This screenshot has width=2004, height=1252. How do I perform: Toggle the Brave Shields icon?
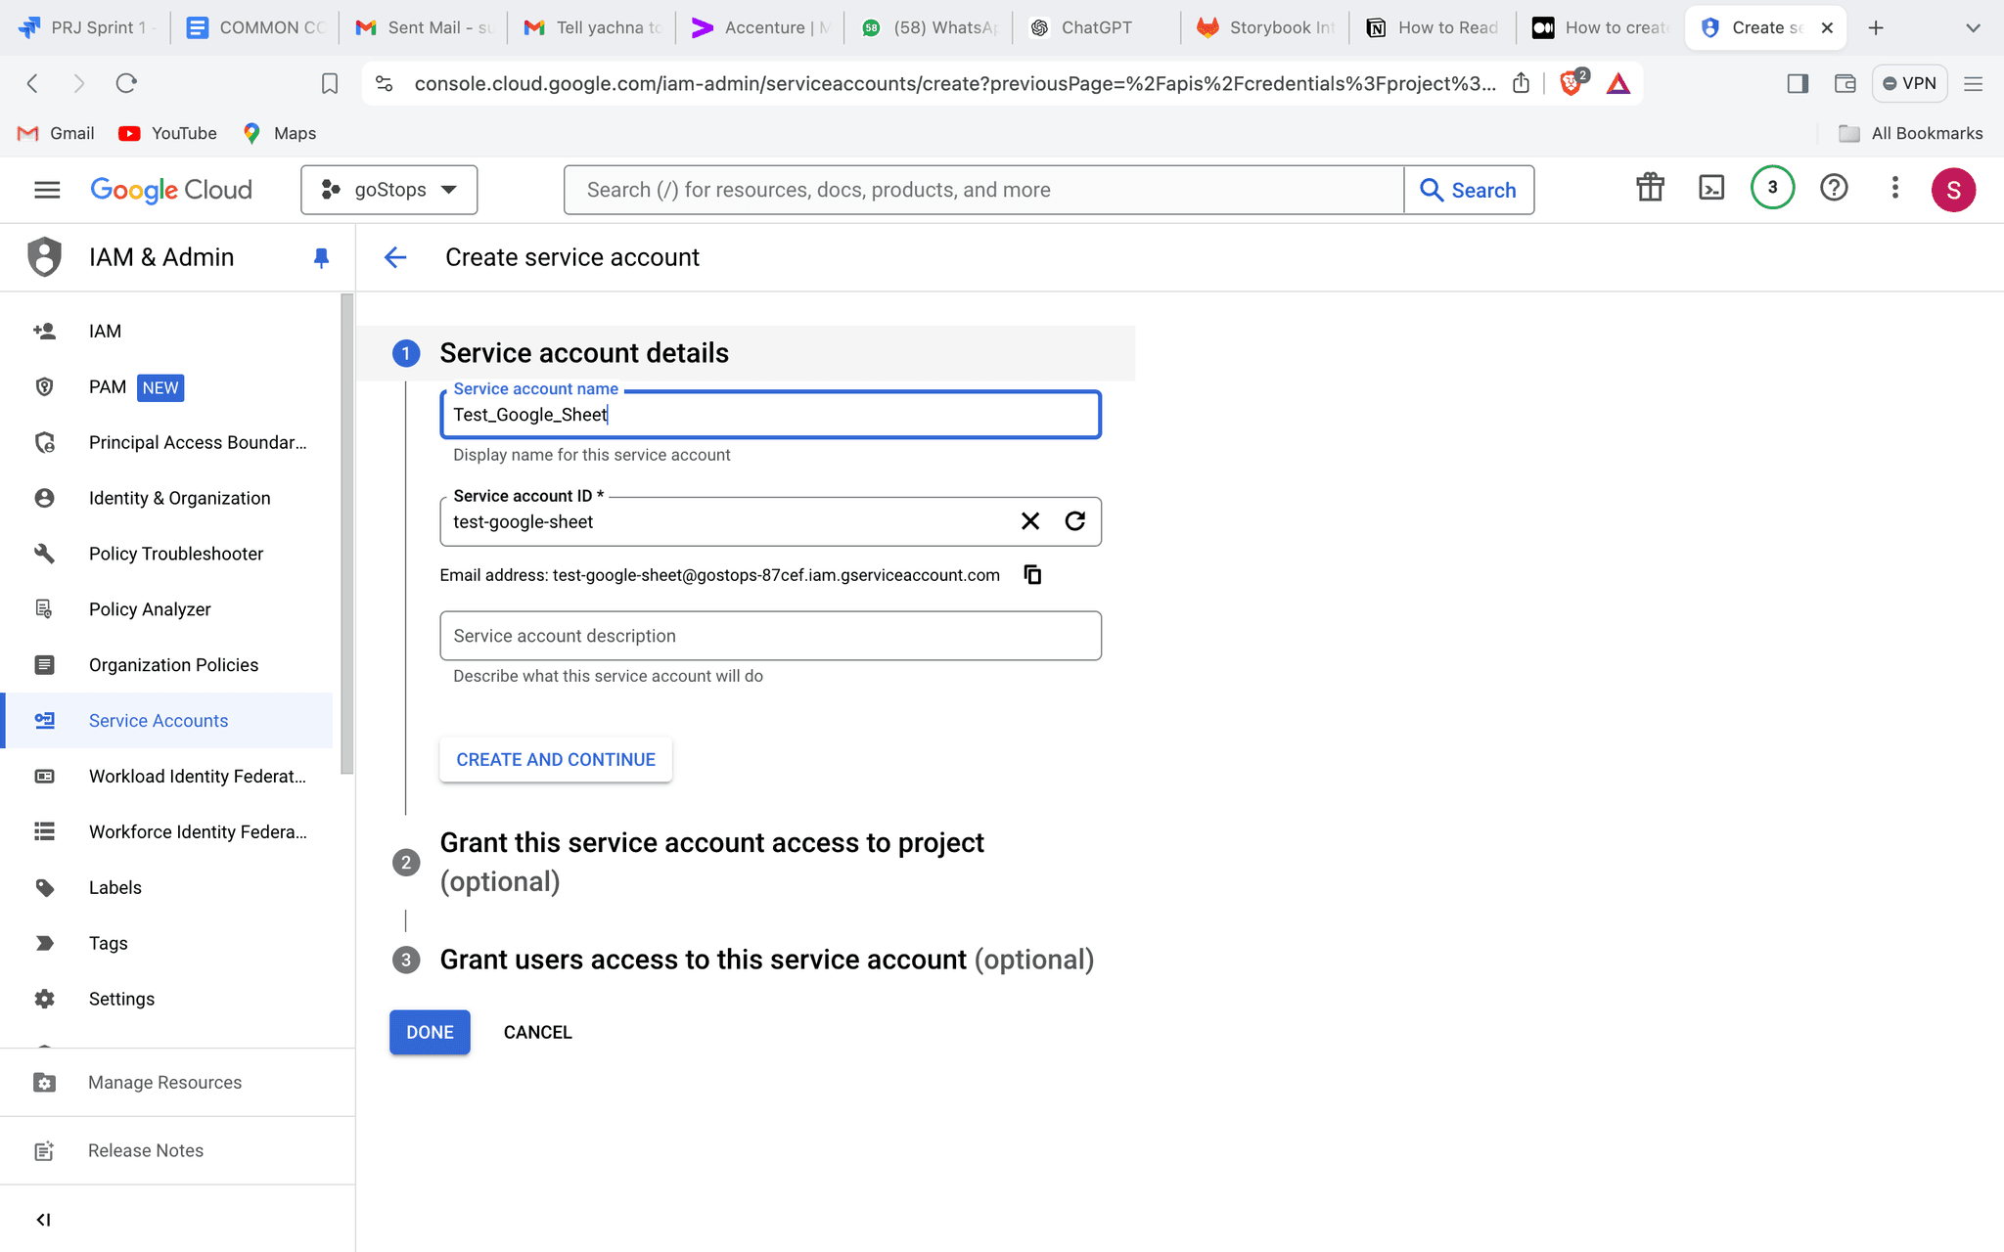click(1571, 83)
